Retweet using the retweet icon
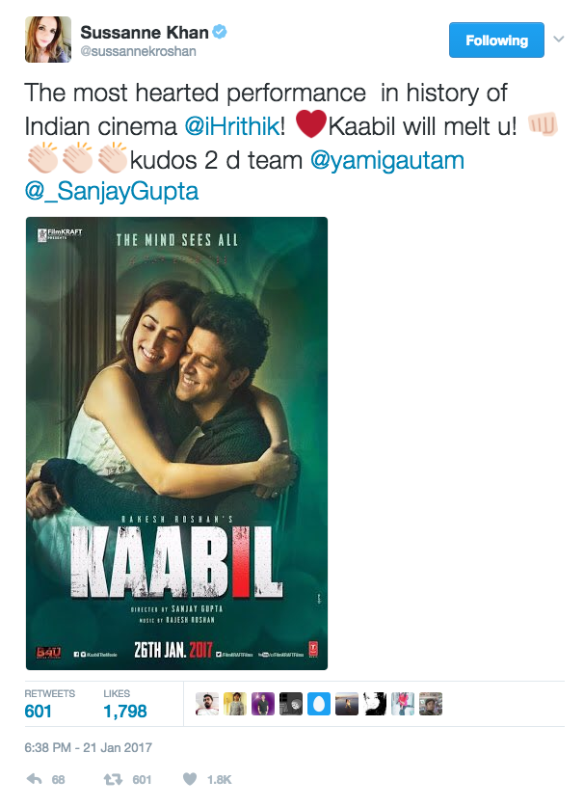The image size is (584, 807). pyautogui.click(x=113, y=780)
